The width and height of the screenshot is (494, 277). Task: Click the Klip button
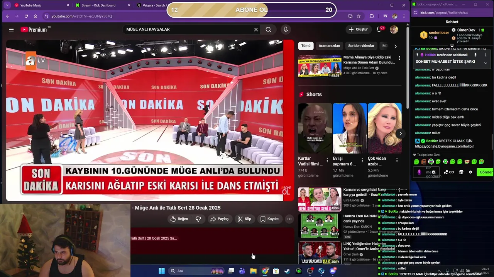pos(244,219)
